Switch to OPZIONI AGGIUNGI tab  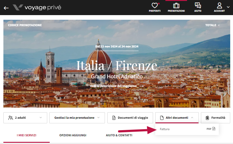click(x=73, y=135)
